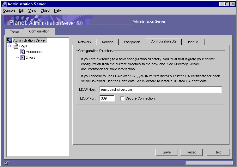Switch to the Encryption tab
237x167 pixels.
click(x=132, y=42)
